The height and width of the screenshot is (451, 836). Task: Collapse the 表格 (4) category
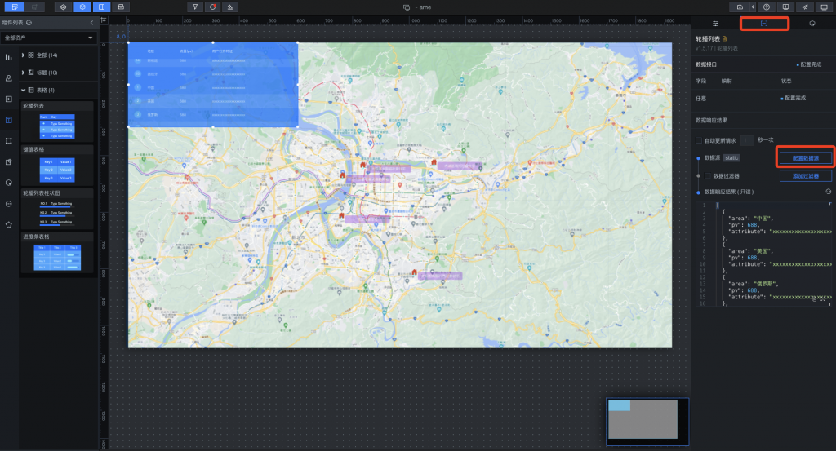coord(23,90)
